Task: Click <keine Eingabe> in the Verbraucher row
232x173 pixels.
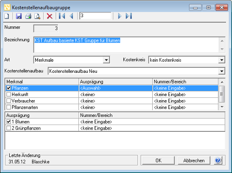Action: pyautogui.click(x=185, y=101)
